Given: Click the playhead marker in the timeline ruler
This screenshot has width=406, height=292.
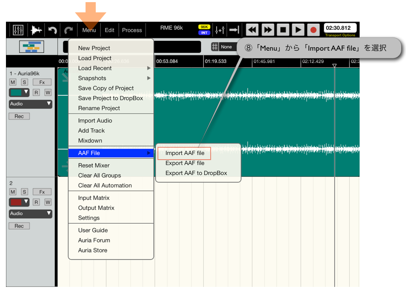Looking at the screenshot, I should 335,65.
